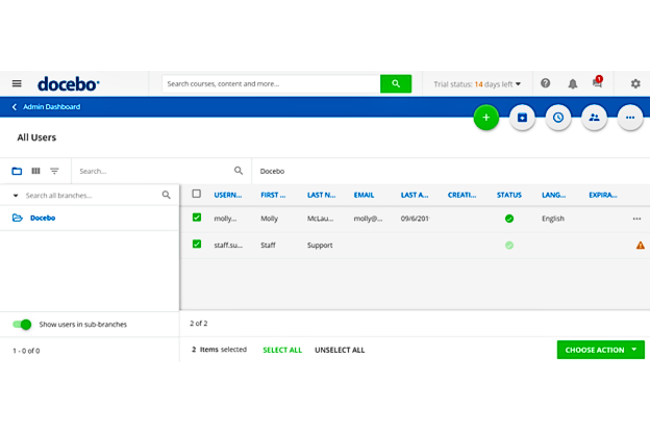This screenshot has width=650, height=433.
Task: Click the 2 items selected text
Action: [219, 349]
